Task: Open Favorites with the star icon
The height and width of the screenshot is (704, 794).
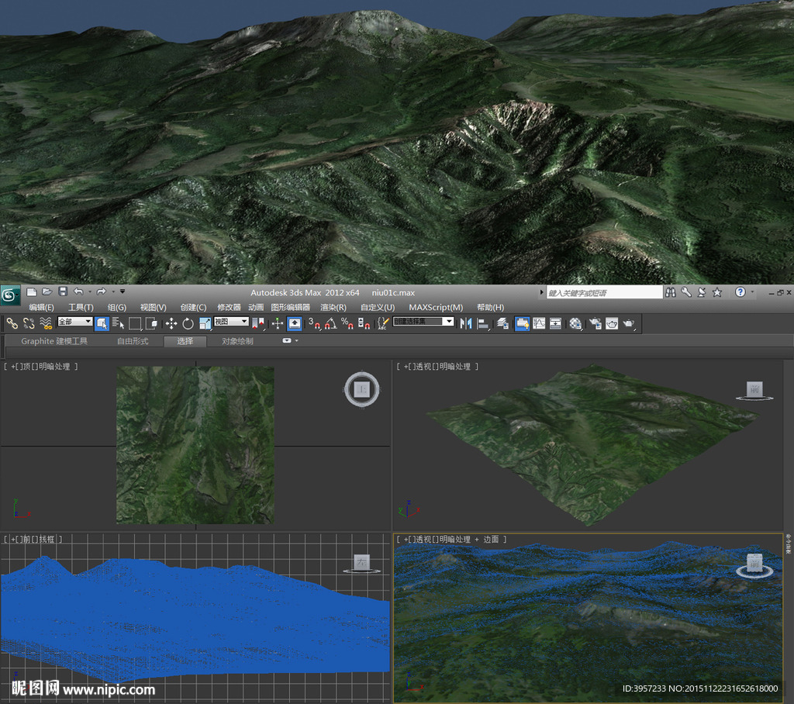Action: click(717, 292)
